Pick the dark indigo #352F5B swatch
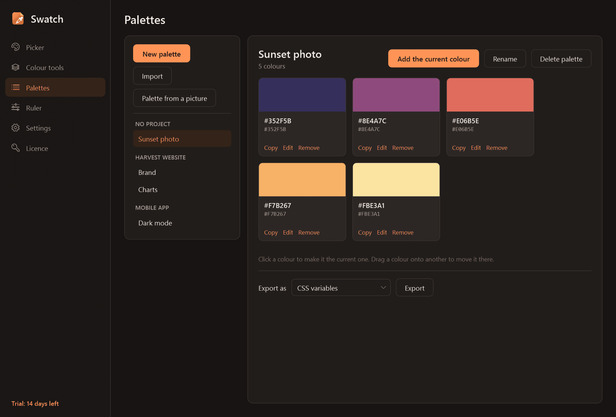 click(302, 95)
